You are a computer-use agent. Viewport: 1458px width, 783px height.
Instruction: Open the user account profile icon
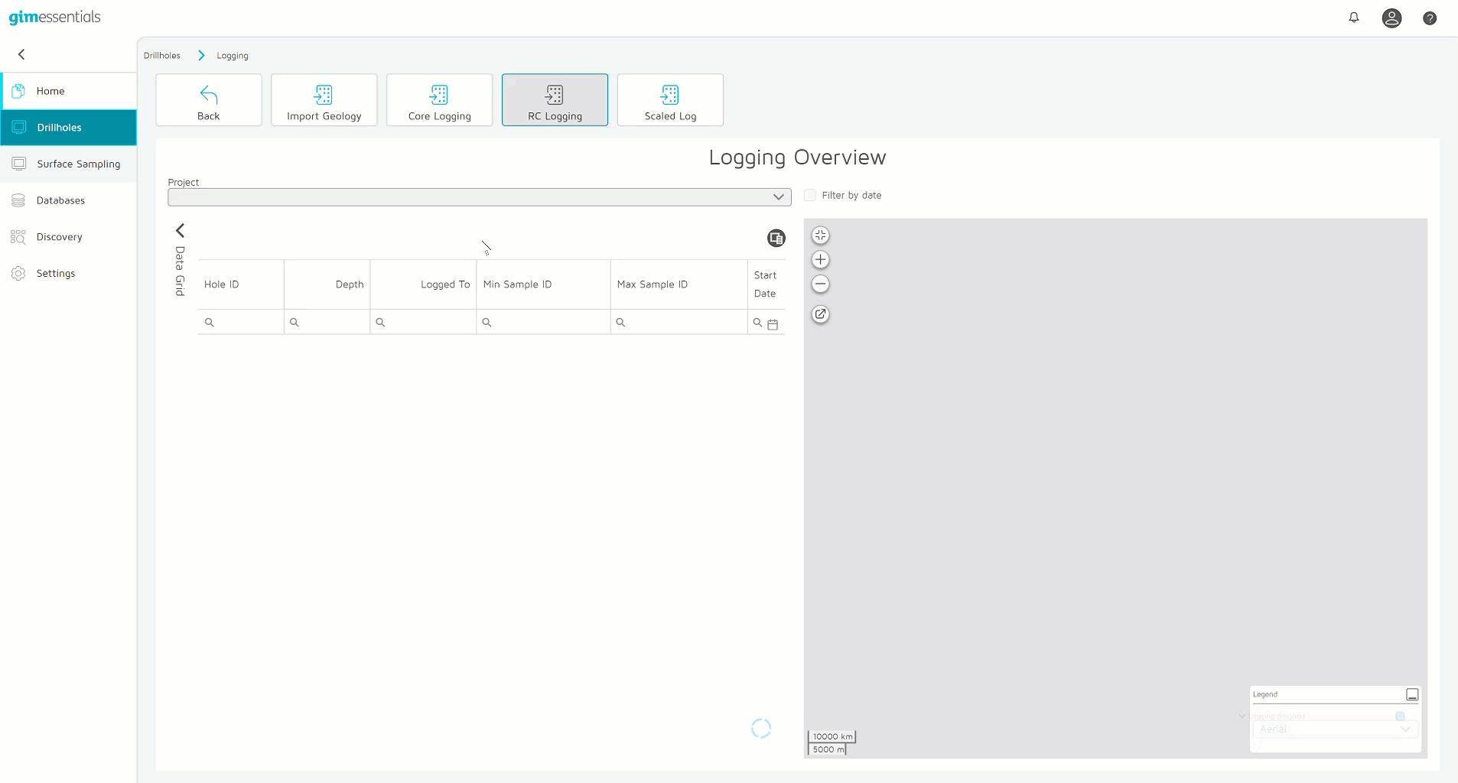(x=1391, y=18)
